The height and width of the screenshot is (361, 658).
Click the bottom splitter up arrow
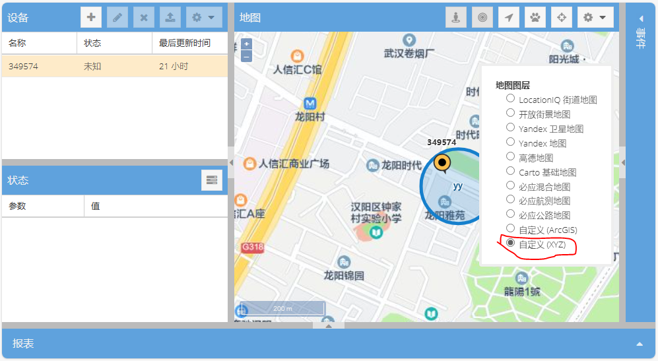[329, 326]
